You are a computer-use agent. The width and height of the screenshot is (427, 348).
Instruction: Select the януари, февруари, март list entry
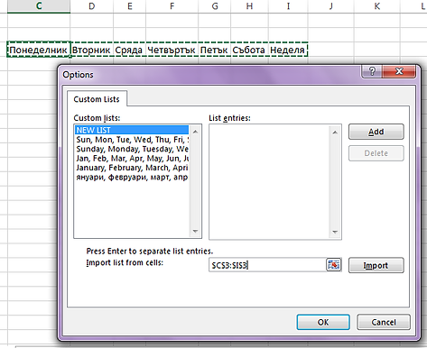tap(132, 177)
